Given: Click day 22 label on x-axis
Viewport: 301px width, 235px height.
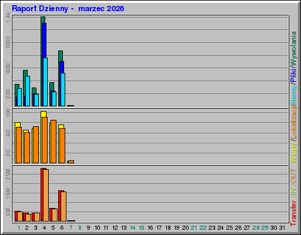Looking at the screenshot, I should (x=203, y=228).
